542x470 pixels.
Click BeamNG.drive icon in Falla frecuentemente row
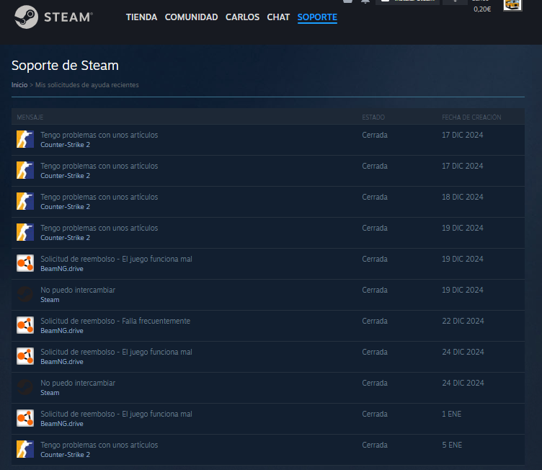[x=25, y=325]
